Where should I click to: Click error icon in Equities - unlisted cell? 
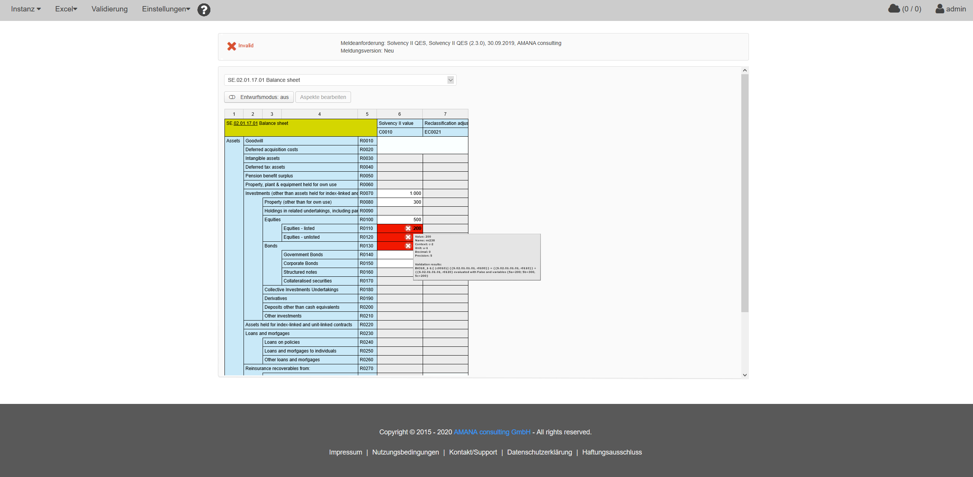tap(408, 237)
